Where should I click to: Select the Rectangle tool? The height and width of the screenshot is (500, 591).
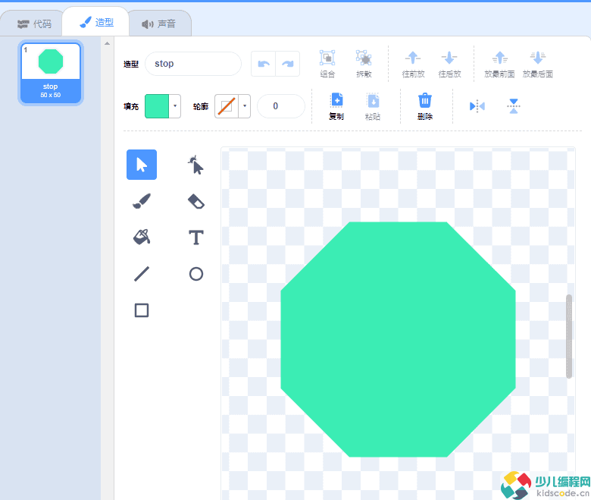142,310
